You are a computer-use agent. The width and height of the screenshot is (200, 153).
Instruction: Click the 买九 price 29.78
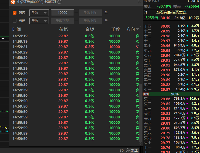(165, 138)
